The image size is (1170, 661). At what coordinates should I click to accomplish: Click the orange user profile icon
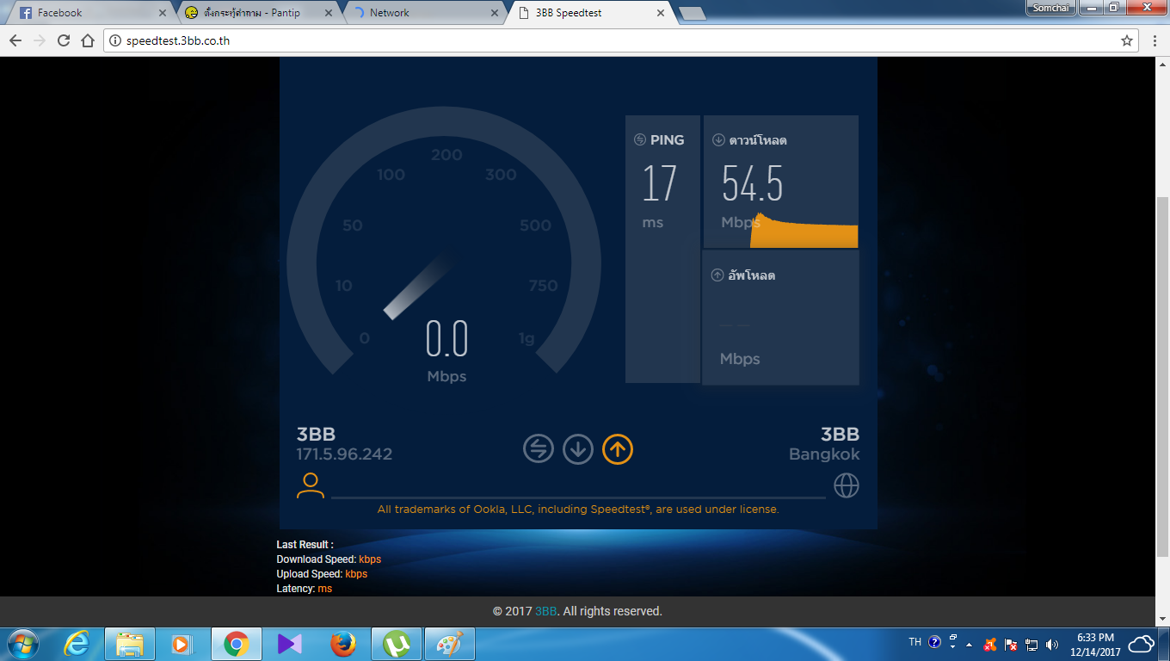coord(310,485)
